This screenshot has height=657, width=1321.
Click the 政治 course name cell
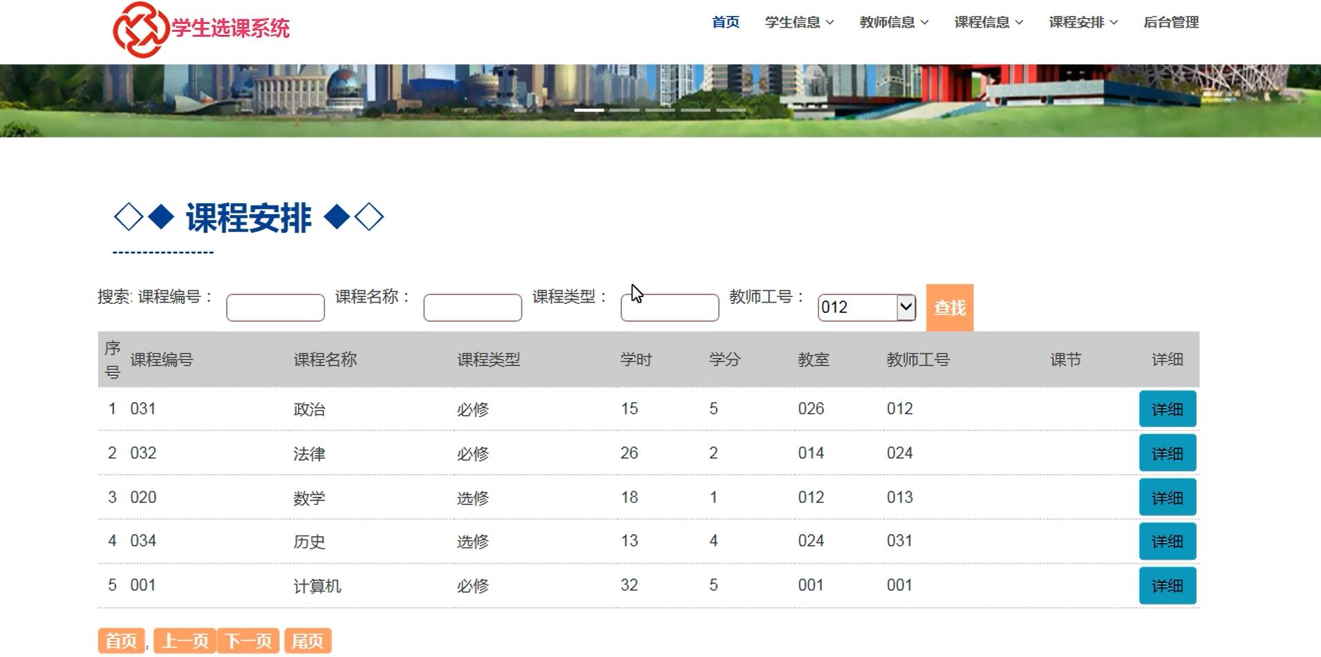point(309,409)
